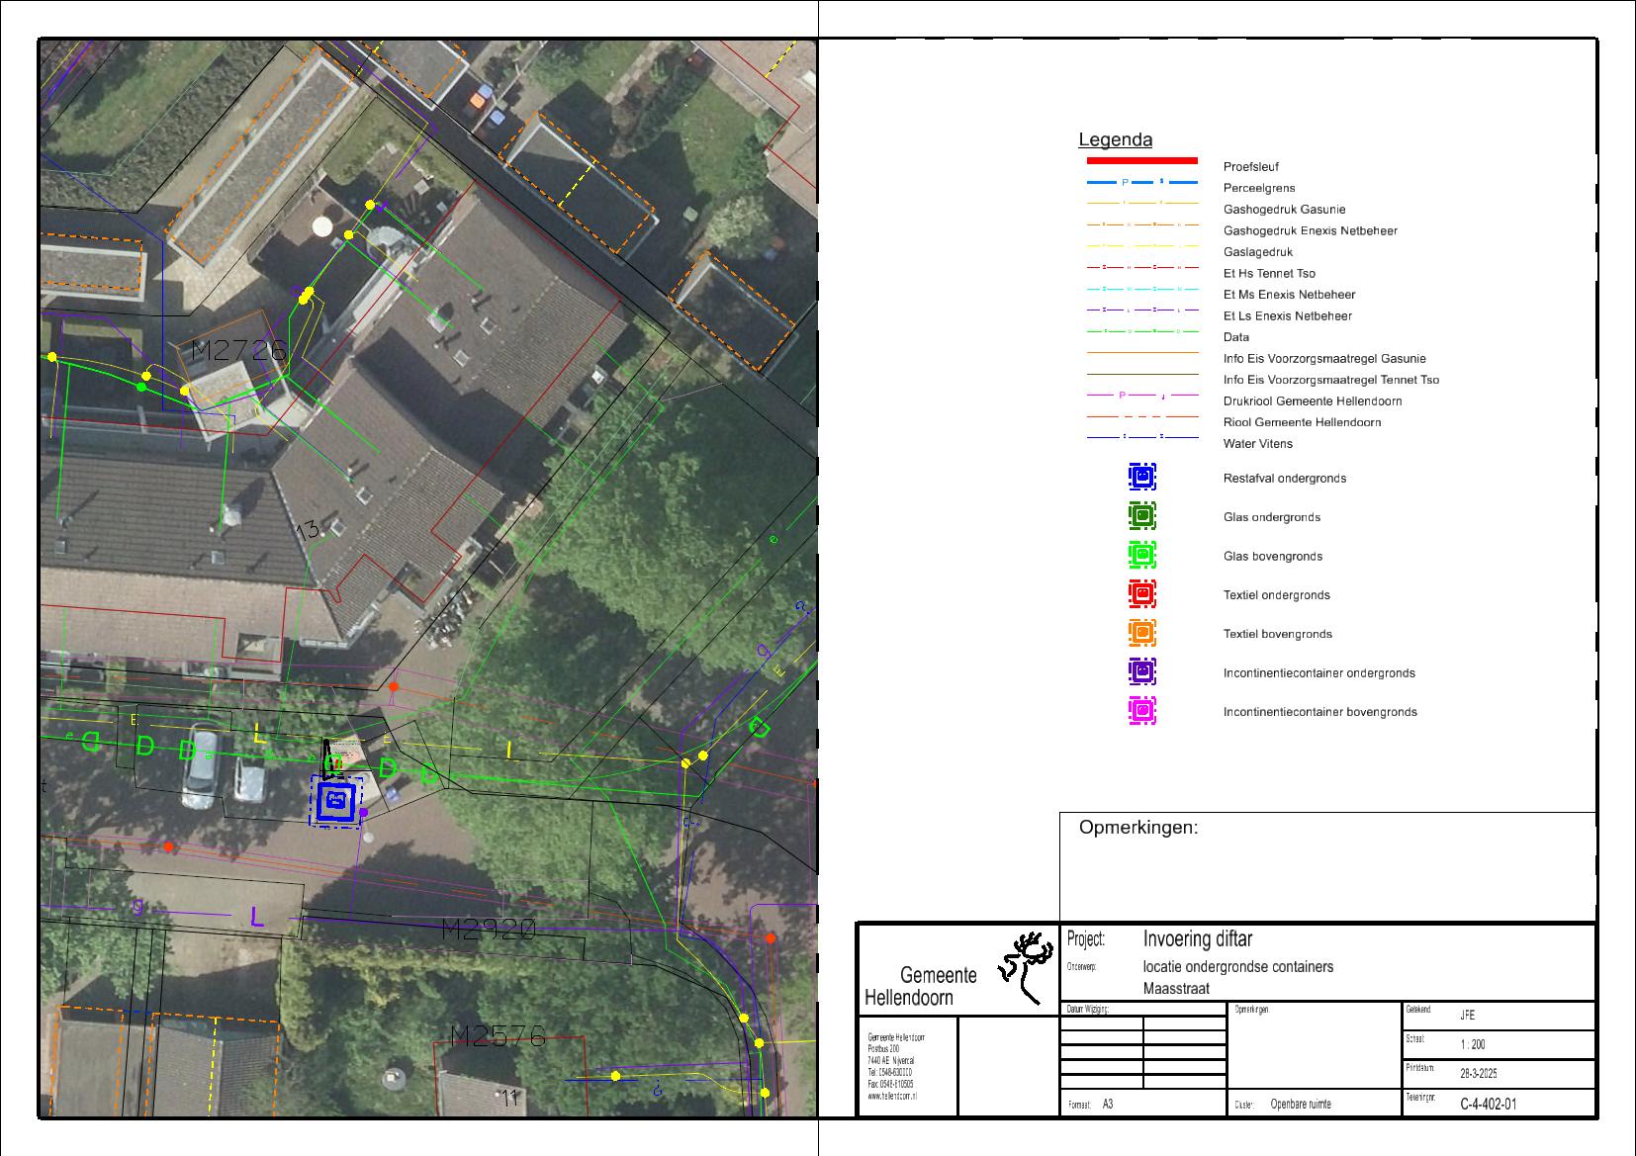Viewport: 1636px width, 1156px height.
Task: Click the Gemeente Hellendoorn tree logo
Action: [x=1027, y=967]
